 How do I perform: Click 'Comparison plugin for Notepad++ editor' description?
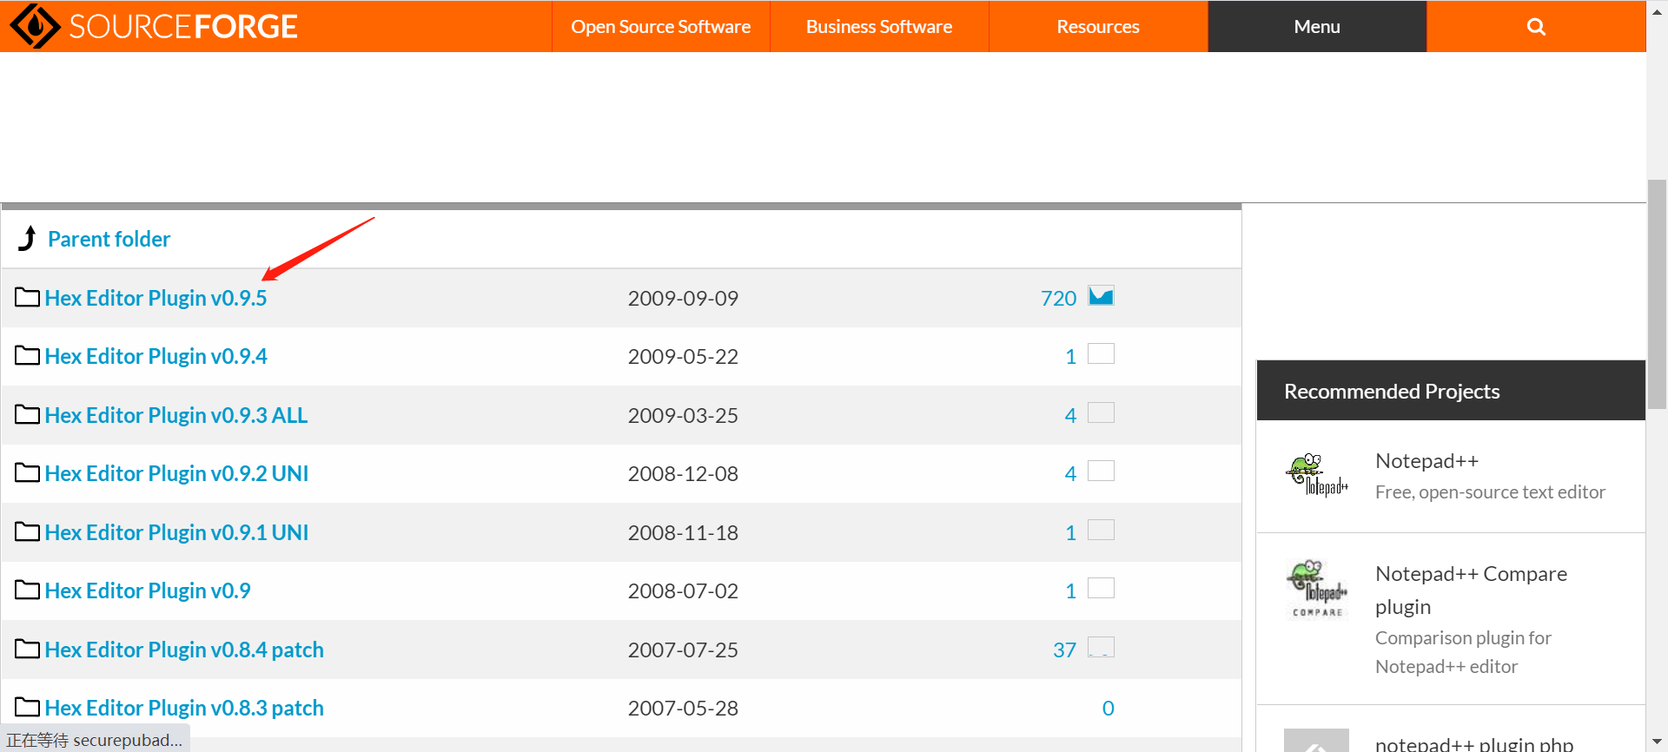coord(1463,652)
